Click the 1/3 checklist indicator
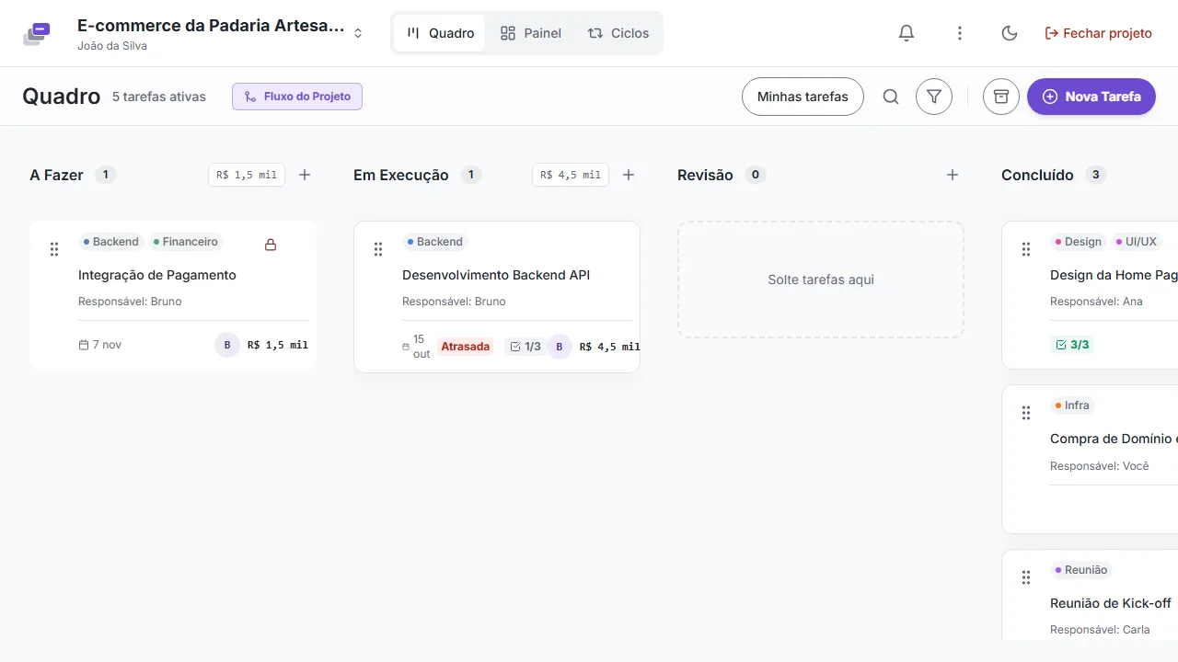This screenshot has width=1178, height=662. point(525,347)
